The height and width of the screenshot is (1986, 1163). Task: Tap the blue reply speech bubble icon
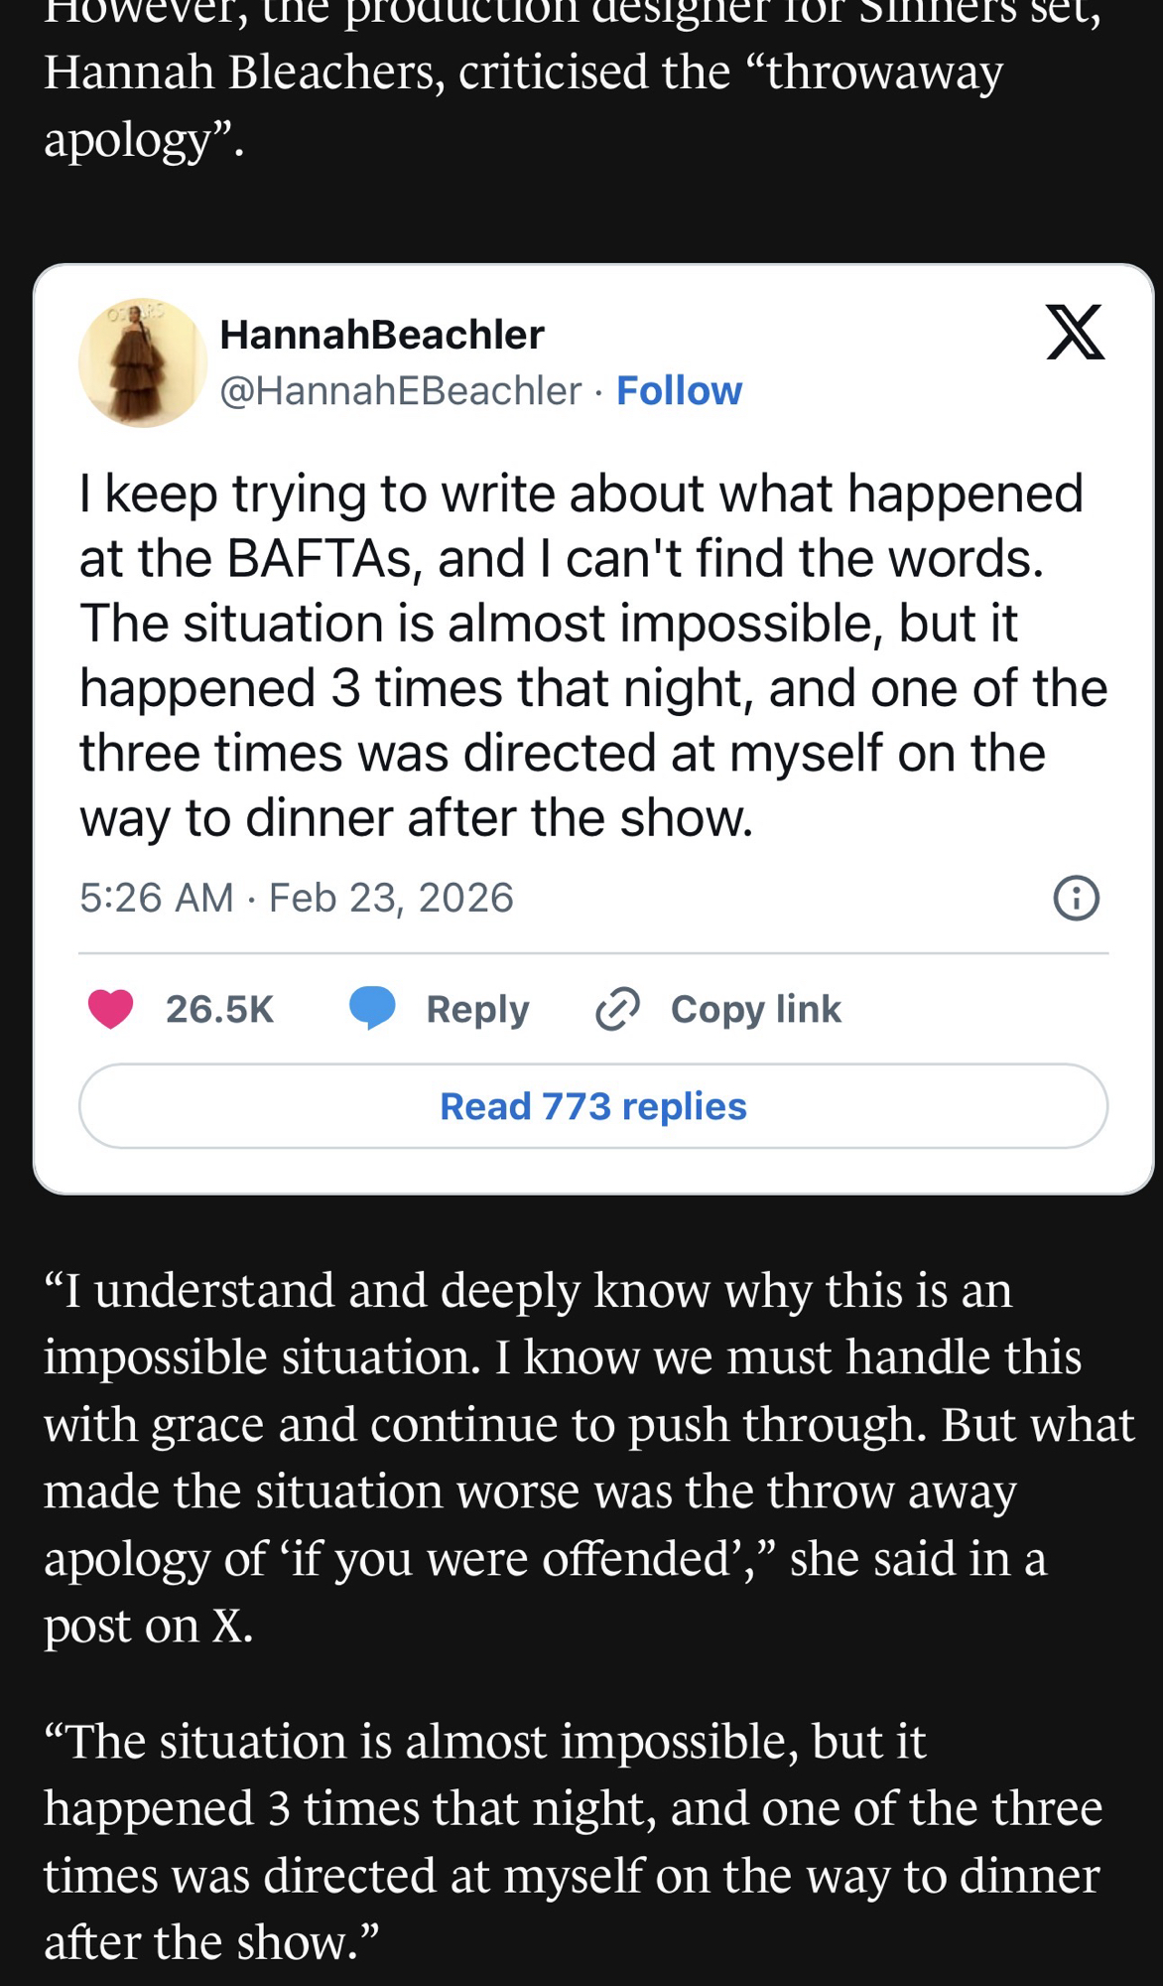(x=373, y=1008)
